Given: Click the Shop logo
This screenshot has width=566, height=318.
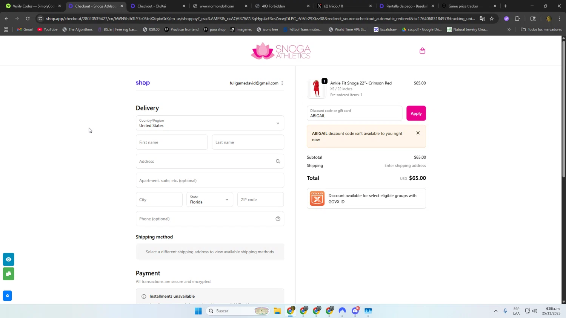Looking at the screenshot, I should (x=143, y=83).
